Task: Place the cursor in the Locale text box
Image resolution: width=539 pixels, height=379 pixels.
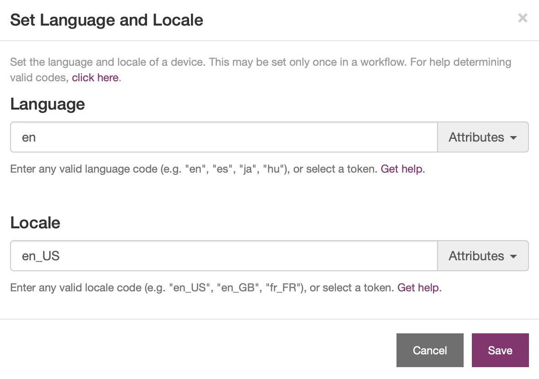Action: click(224, 256)
